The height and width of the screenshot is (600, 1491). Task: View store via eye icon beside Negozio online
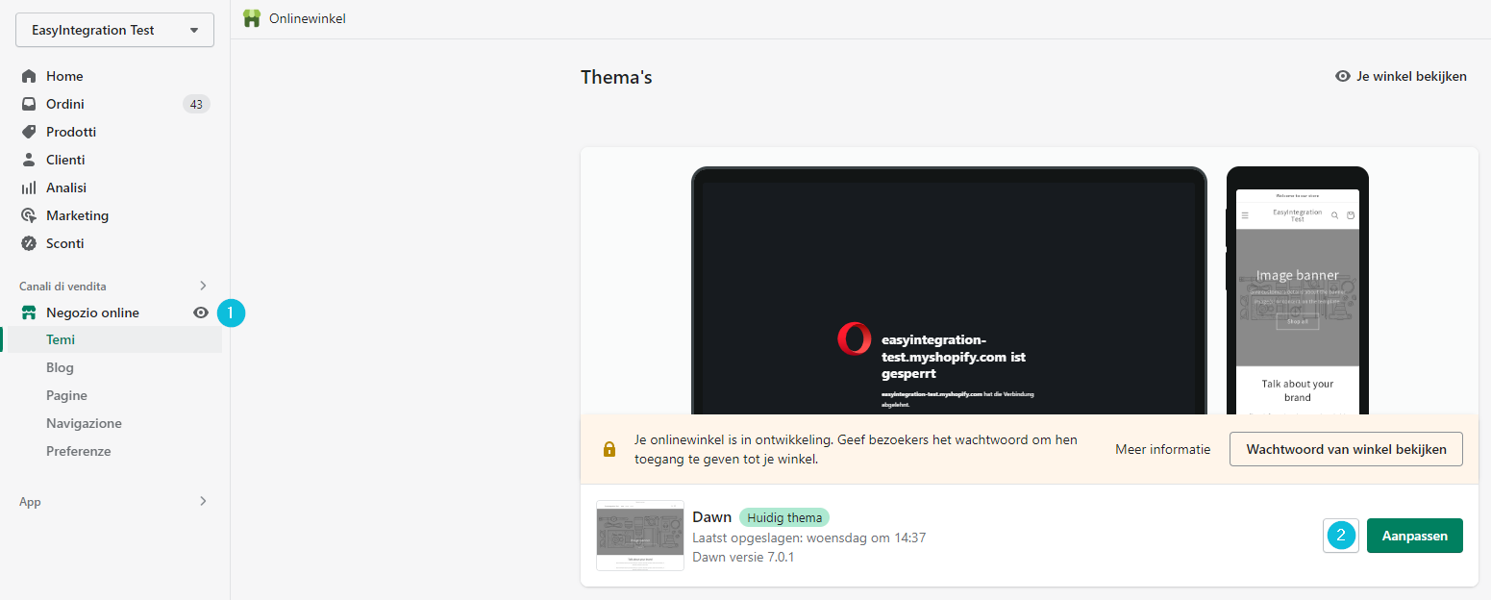click(x=201, y=312)
